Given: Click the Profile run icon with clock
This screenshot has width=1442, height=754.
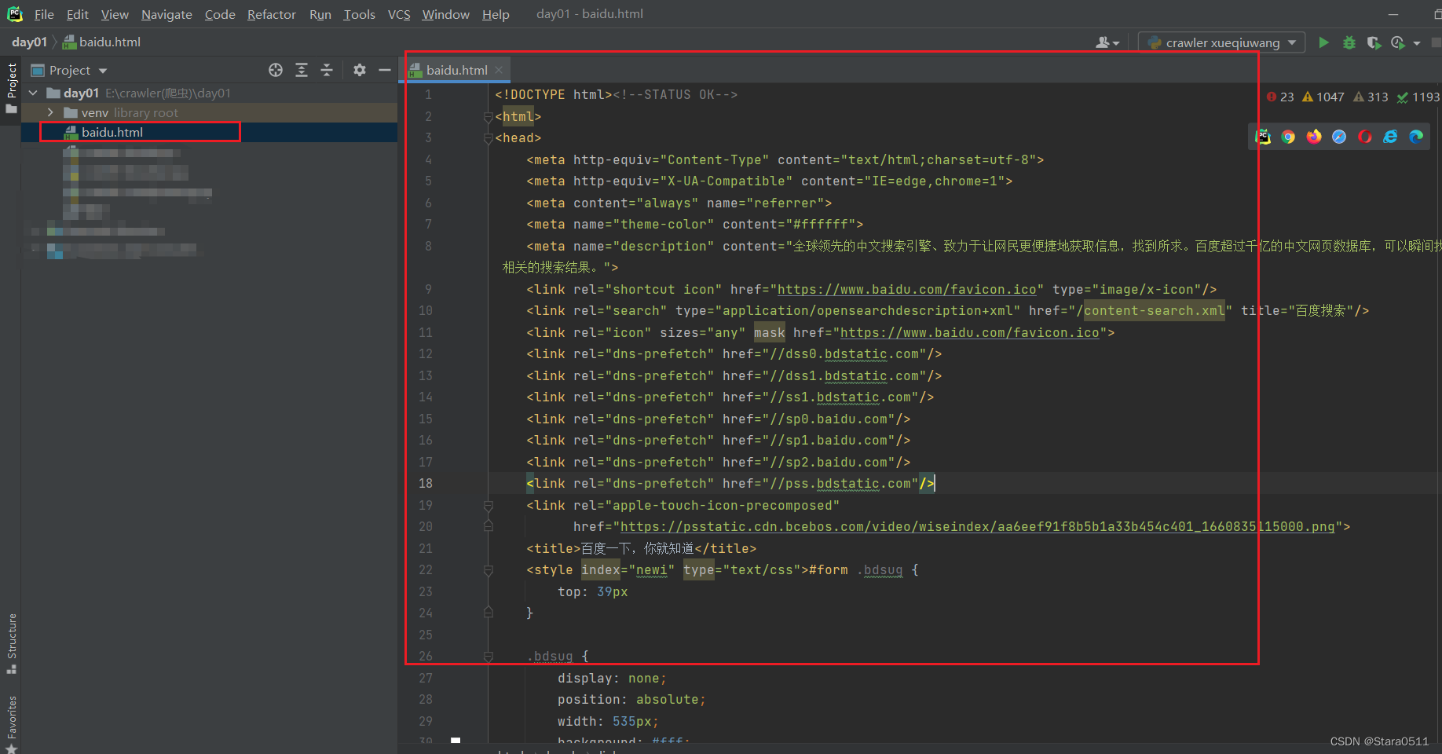Looking at the screenshot, I should pyautogui.click(x=1398, y=42).
